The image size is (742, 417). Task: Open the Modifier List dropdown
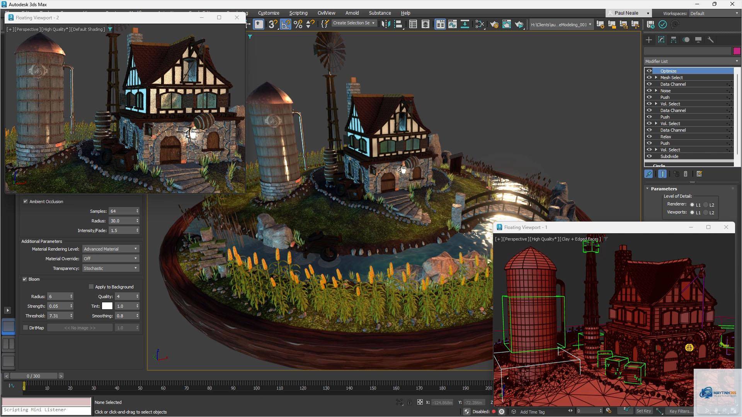692,61
